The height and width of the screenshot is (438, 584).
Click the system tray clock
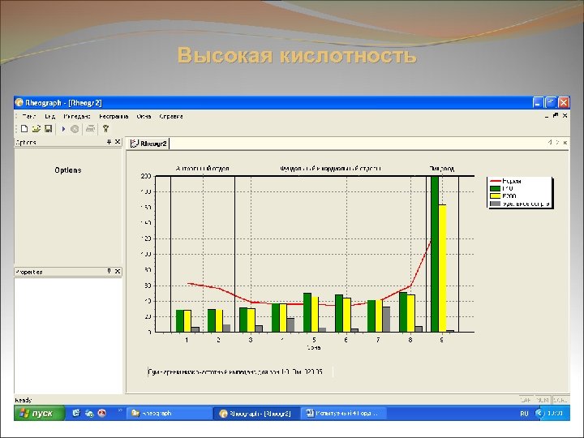pyautogui.click(x=555, y=413)
